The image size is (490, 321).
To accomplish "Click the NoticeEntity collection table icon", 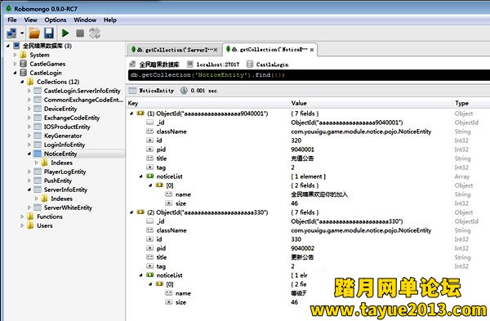I will pos(38,154).
